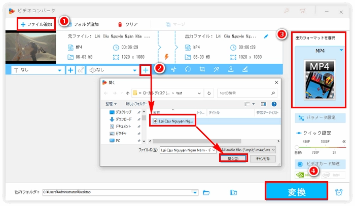355x206 pixels.
Task: Click the クリア trash icon
Action: 120,24
